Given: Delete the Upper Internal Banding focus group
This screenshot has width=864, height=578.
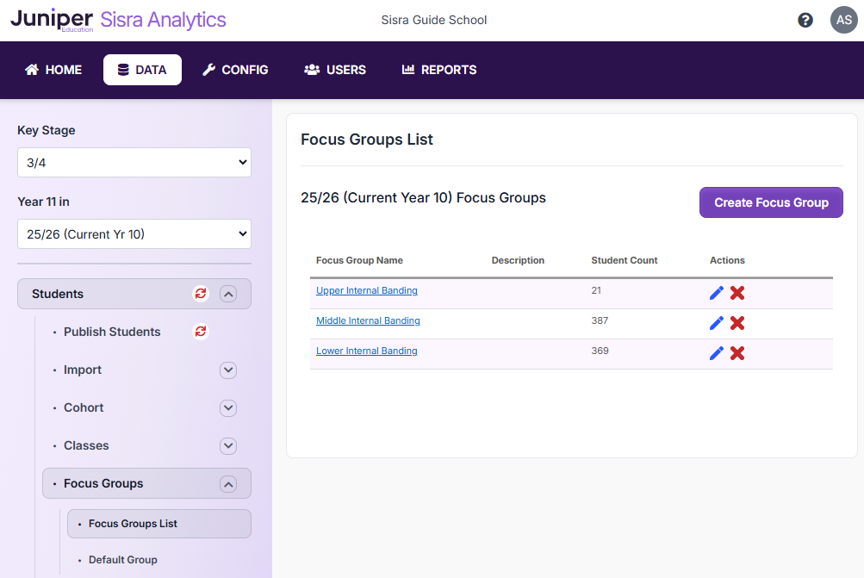Looking at the screenshot, I should point(737,293).
